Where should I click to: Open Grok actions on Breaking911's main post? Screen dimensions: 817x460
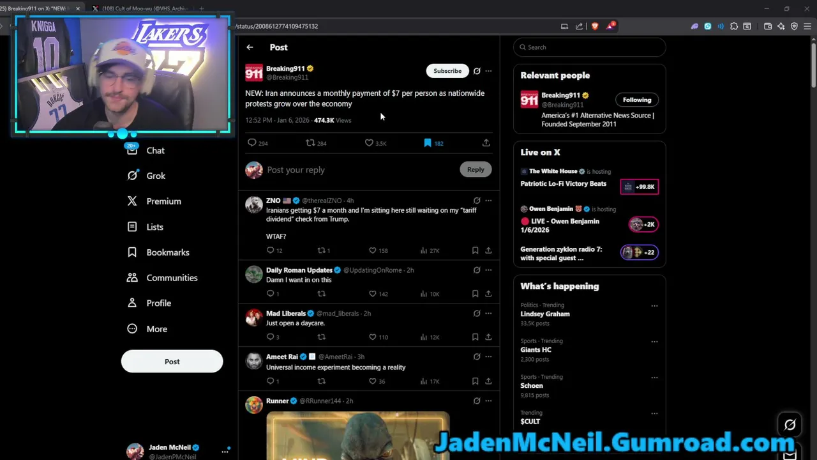tap(477, 71)
